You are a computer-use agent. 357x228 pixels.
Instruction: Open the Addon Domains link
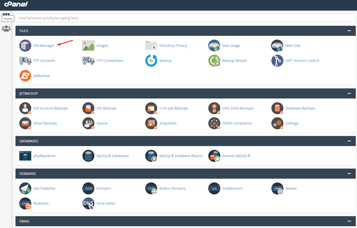click(x=172, y=188)
